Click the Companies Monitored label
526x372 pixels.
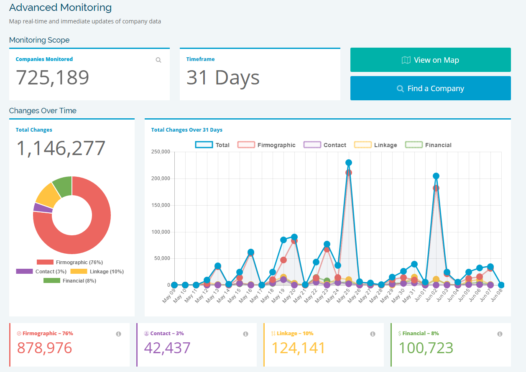click(44, 59)
